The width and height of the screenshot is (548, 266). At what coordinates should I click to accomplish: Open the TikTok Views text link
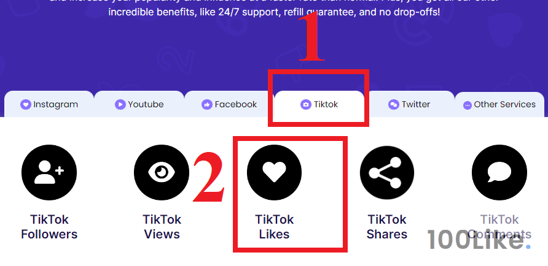click(162, 227)
